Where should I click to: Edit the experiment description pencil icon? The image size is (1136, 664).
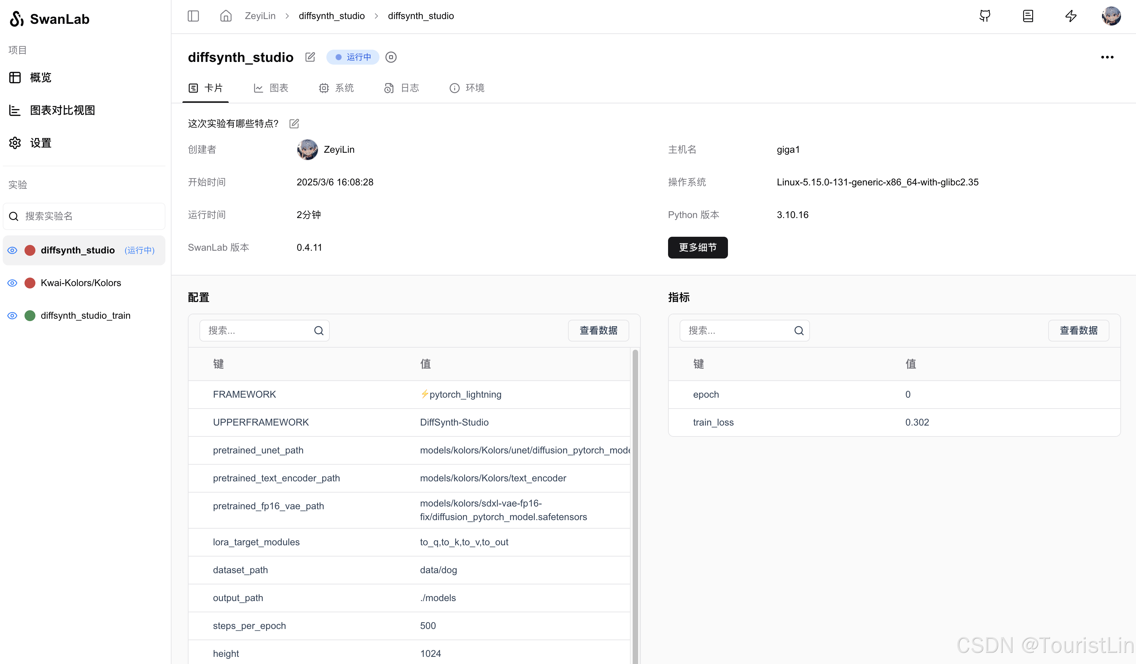(x=294, y=123)
